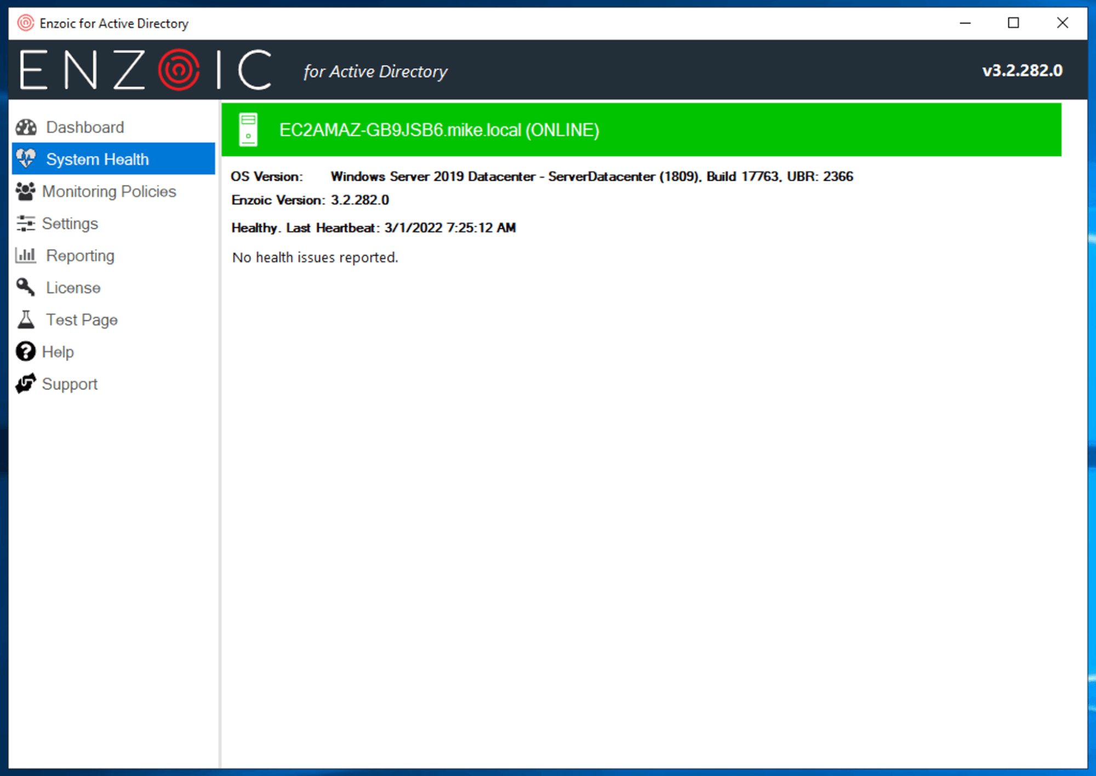The height and width of the screenshot is (776, 1096).
Task: Click the v3.2.282.0 version label in header
Action: (1022, 71)
